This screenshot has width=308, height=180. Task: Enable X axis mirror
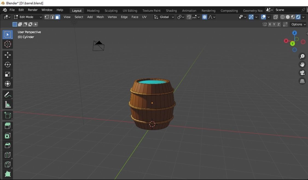pos(270,24)
